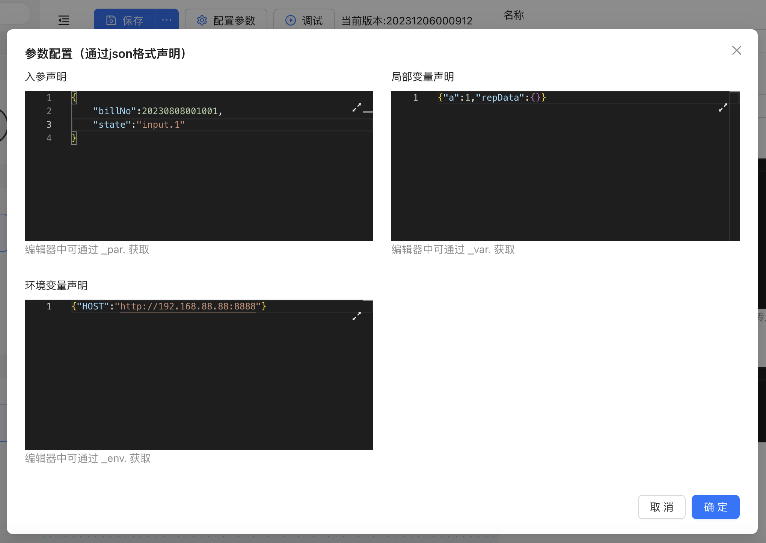Click the 配置参数 gear icon
The height and width of the screenshot is (543, 766).
[202, 20]
